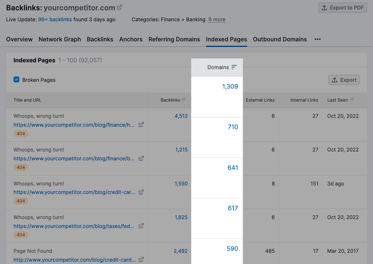
Task: Open the blog/credit-car URL via its external link icon
Action: pyautogui.click(x=141, y=193)
